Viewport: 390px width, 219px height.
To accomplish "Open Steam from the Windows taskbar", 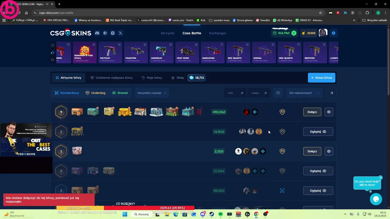I will [x=212, y=214].
